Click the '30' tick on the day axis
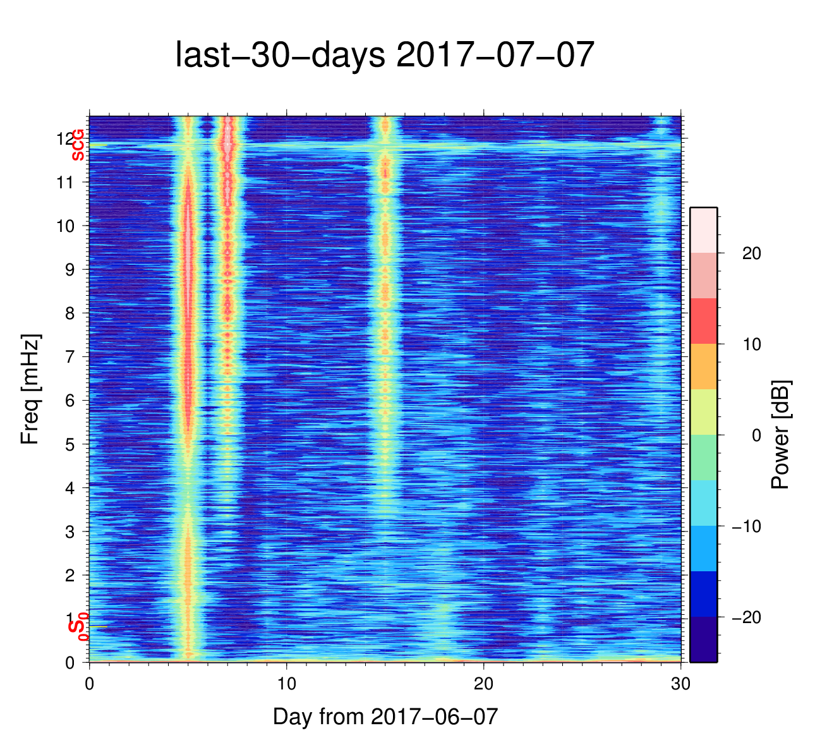815x752 pixels. click(680, 684)
